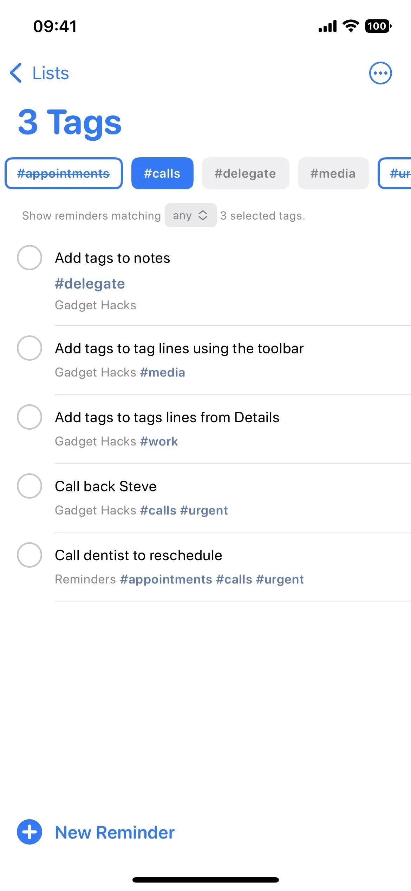The height and width of the screenshot is (891, 411).
Task: Open the ellipsis more options menu
Action: [380, 73]
